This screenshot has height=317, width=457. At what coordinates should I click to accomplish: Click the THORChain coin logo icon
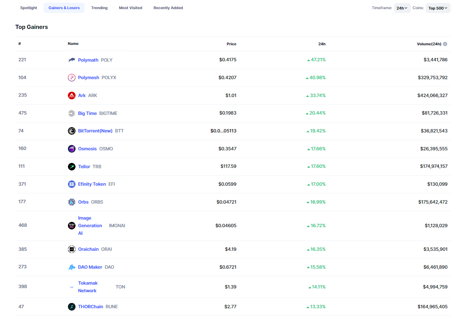click(x=72, y=307)
